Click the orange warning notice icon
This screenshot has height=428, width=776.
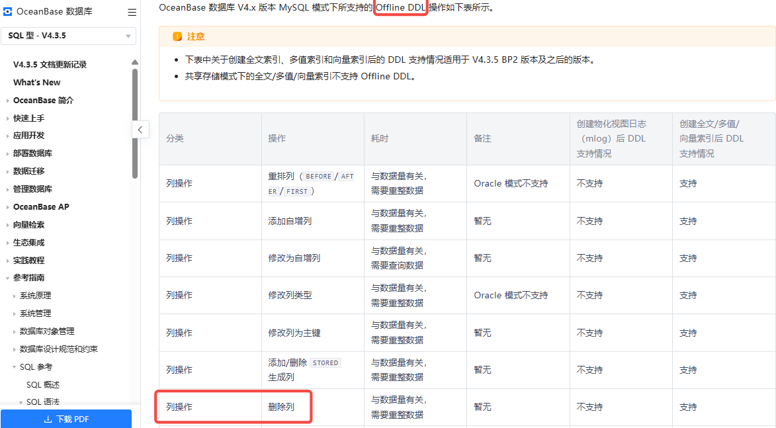point(177,36)
